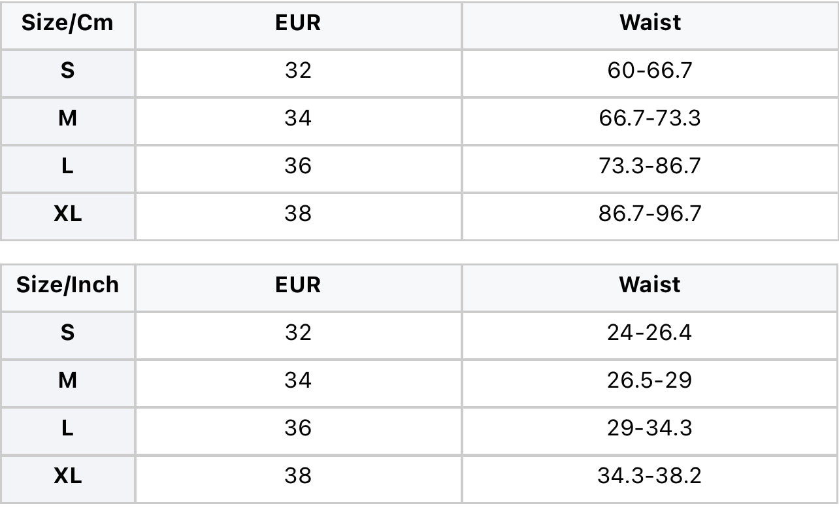Select the Waist header in the Cm table
839x525 pixels.
650,23
